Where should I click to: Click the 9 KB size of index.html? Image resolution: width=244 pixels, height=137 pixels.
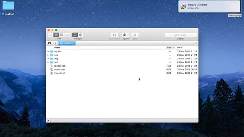(x=169, y=73)
